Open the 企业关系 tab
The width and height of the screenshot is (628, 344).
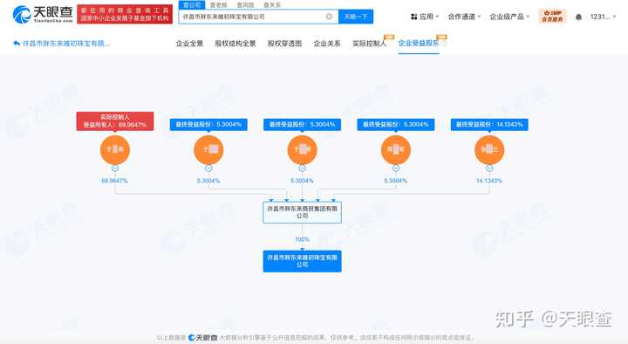(327, 44)
